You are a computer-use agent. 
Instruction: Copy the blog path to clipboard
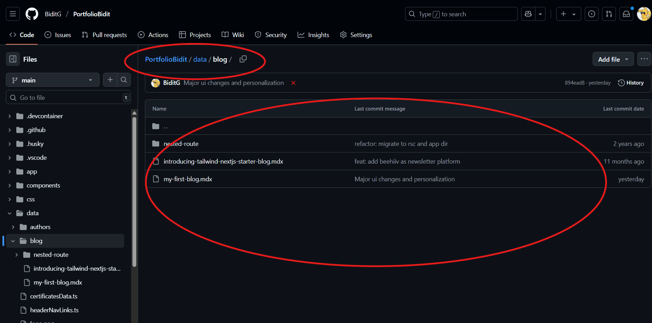[x=243, y=59]
